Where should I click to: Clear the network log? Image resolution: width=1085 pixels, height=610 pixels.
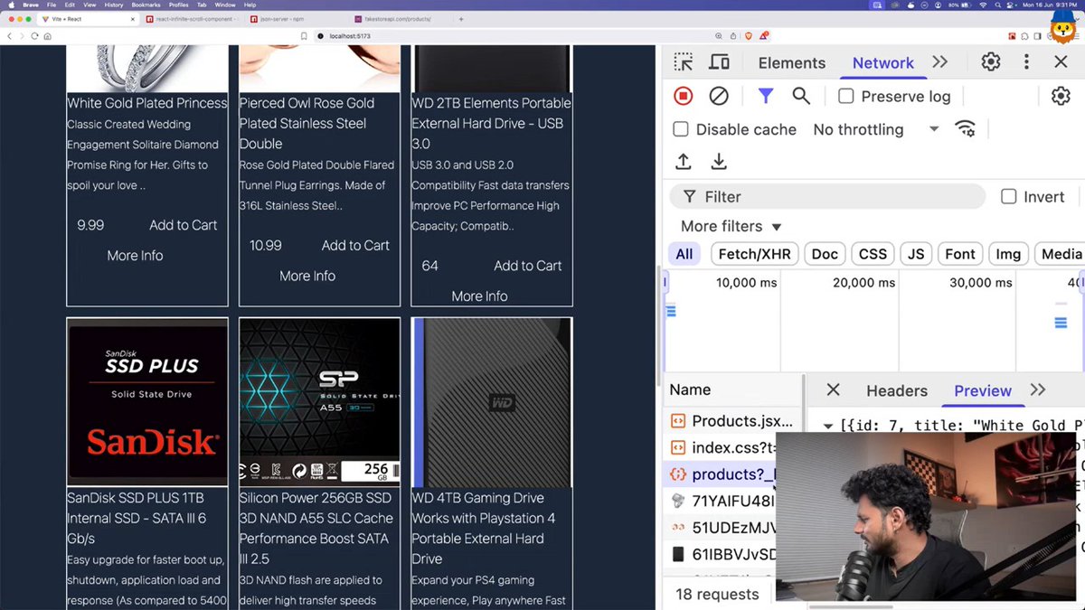pos(719,96)
